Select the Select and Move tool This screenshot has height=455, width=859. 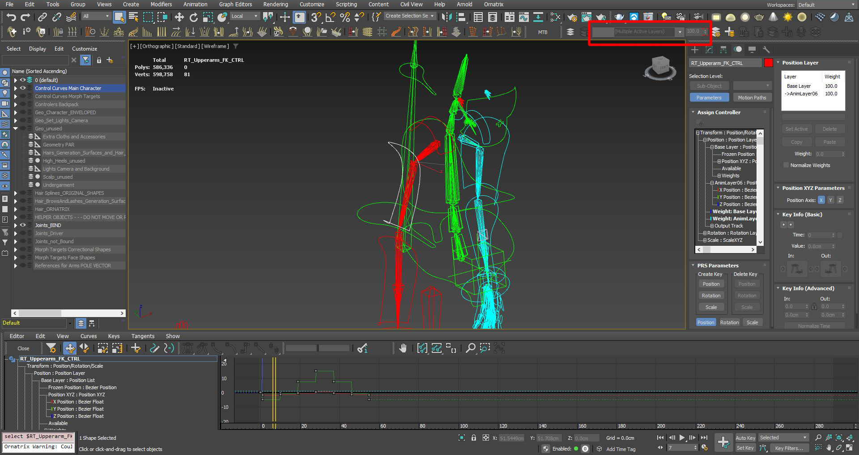point(179,17)
